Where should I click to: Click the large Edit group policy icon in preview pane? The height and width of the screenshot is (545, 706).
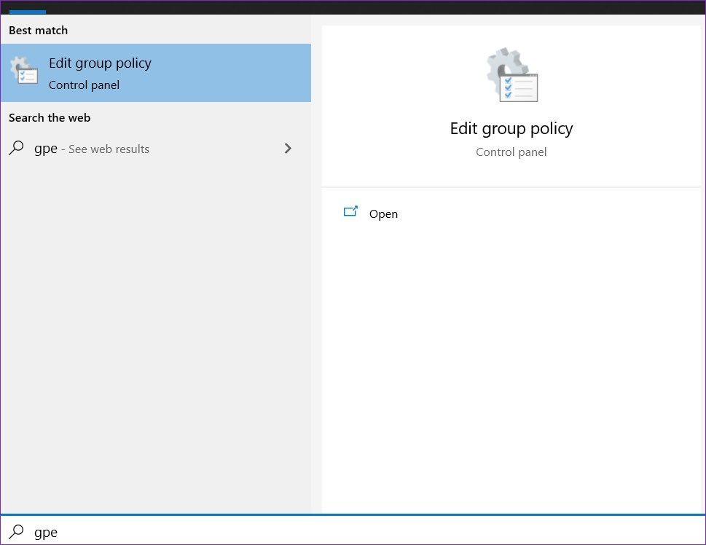pyautogui.click(x=512, y=75)
